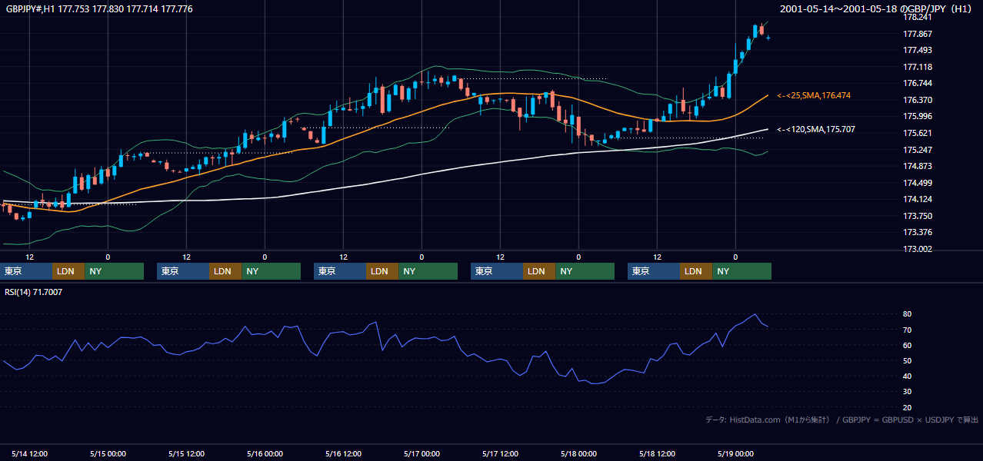Click price axis value 175.621
Screen dimensions: 983x461
[x=918, y=133]
